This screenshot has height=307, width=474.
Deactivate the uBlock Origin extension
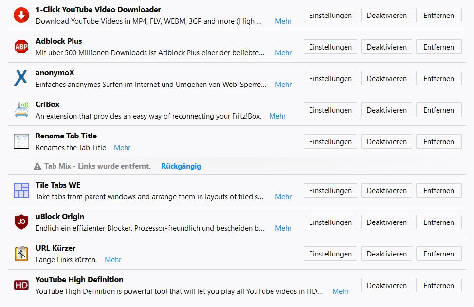pyautogui.click(x=386, y=222)
